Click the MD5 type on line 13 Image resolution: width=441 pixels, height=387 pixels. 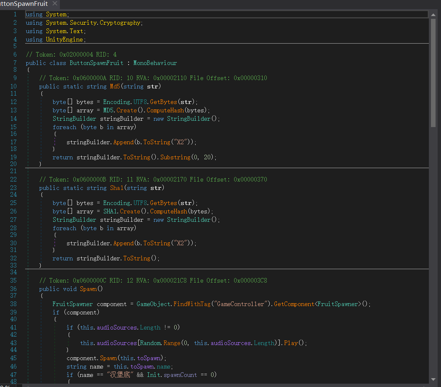tap(108, 110)
